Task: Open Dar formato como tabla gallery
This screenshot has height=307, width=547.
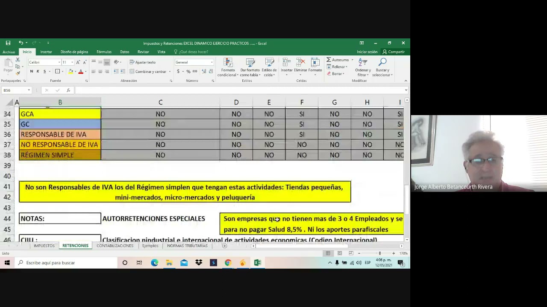Action: coord(250,68)
